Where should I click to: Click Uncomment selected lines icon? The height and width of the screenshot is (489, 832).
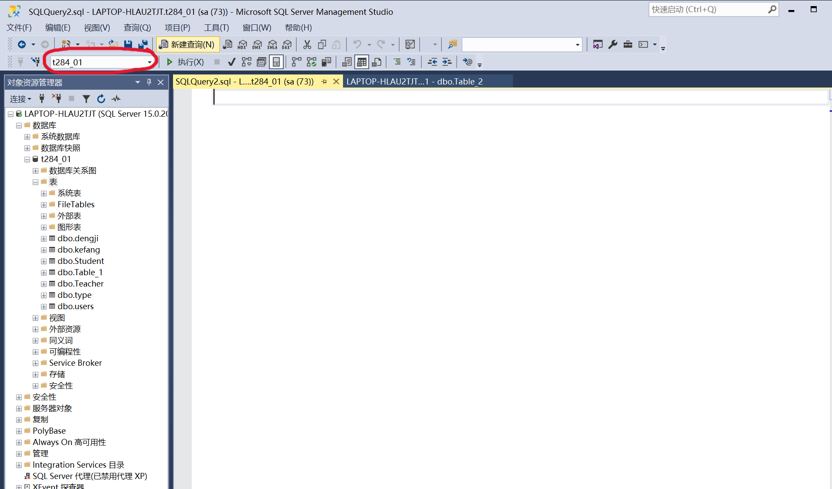411,62
